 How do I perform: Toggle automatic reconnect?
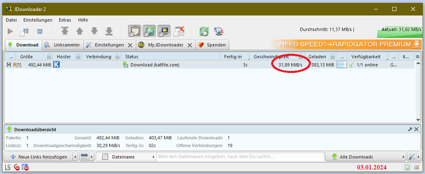[149, 31]
